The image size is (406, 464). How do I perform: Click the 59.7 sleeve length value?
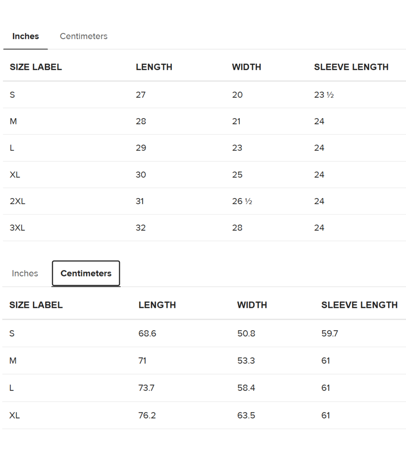(x=330, y=333)
